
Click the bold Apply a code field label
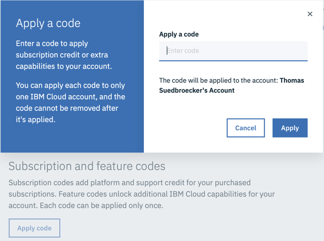coord(179,34)
